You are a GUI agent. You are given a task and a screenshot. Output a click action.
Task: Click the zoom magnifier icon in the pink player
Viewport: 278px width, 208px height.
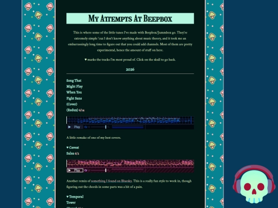(x=108, y=171)
